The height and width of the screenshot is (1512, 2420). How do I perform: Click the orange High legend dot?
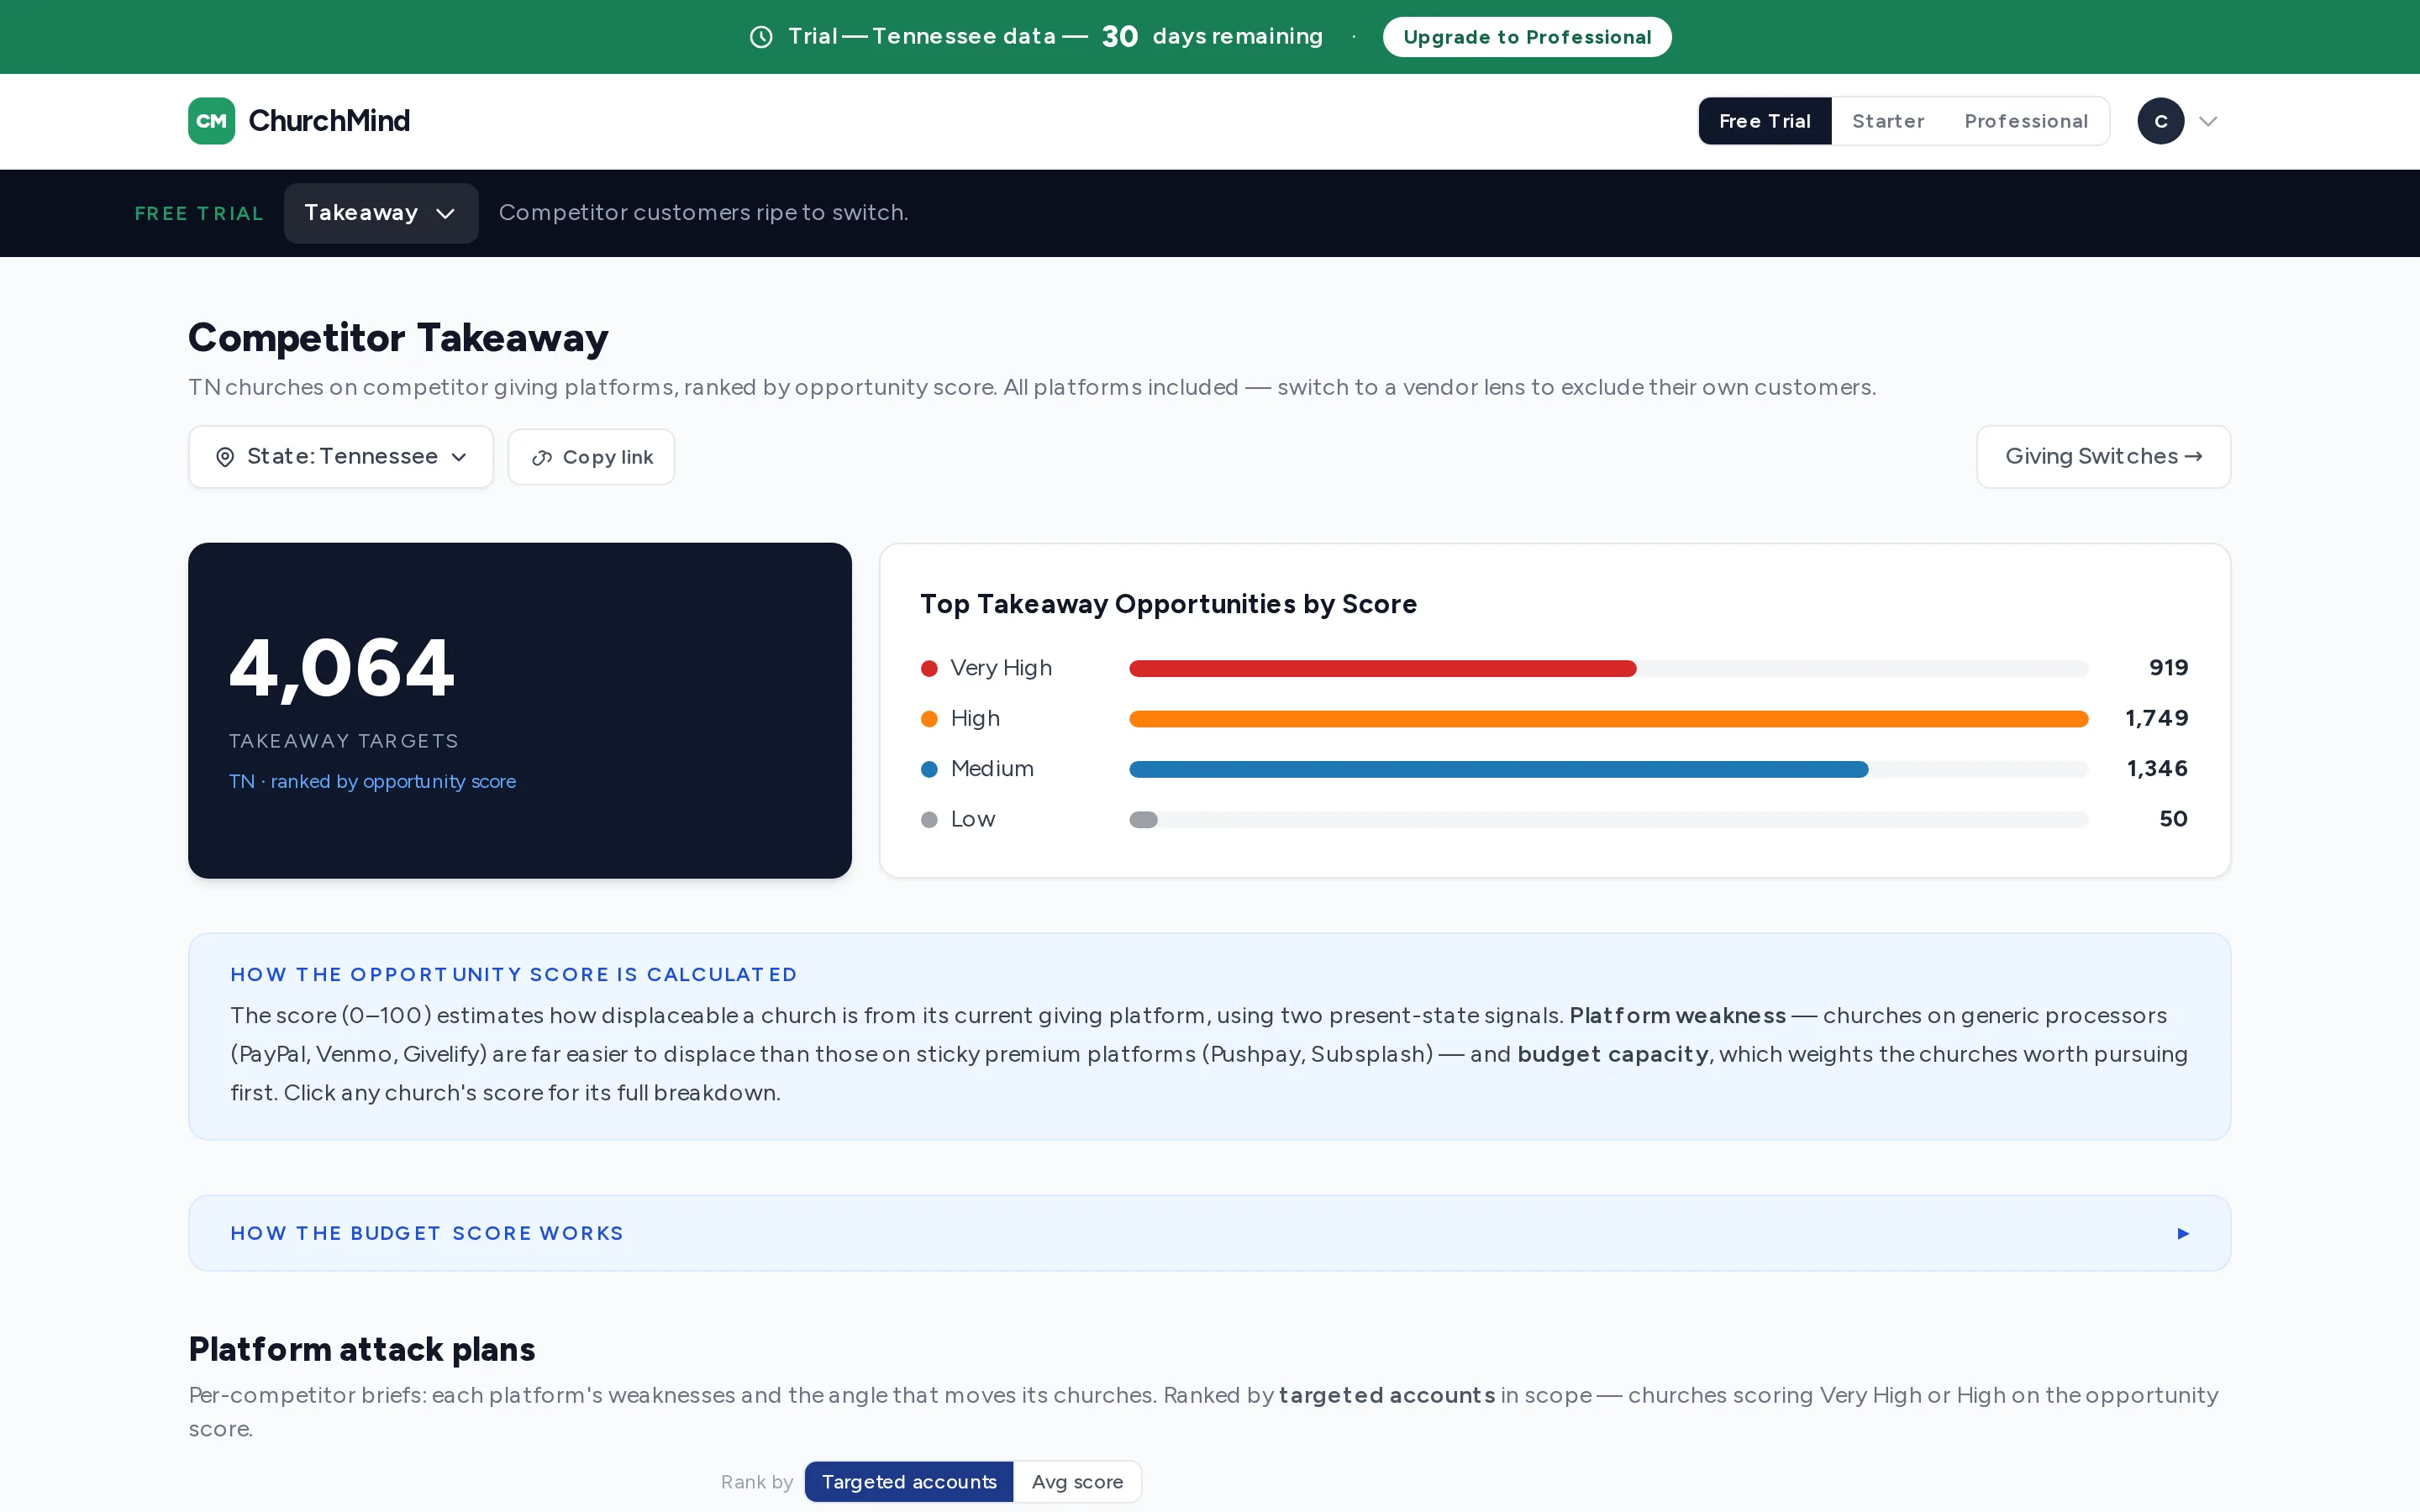(929, 719)
